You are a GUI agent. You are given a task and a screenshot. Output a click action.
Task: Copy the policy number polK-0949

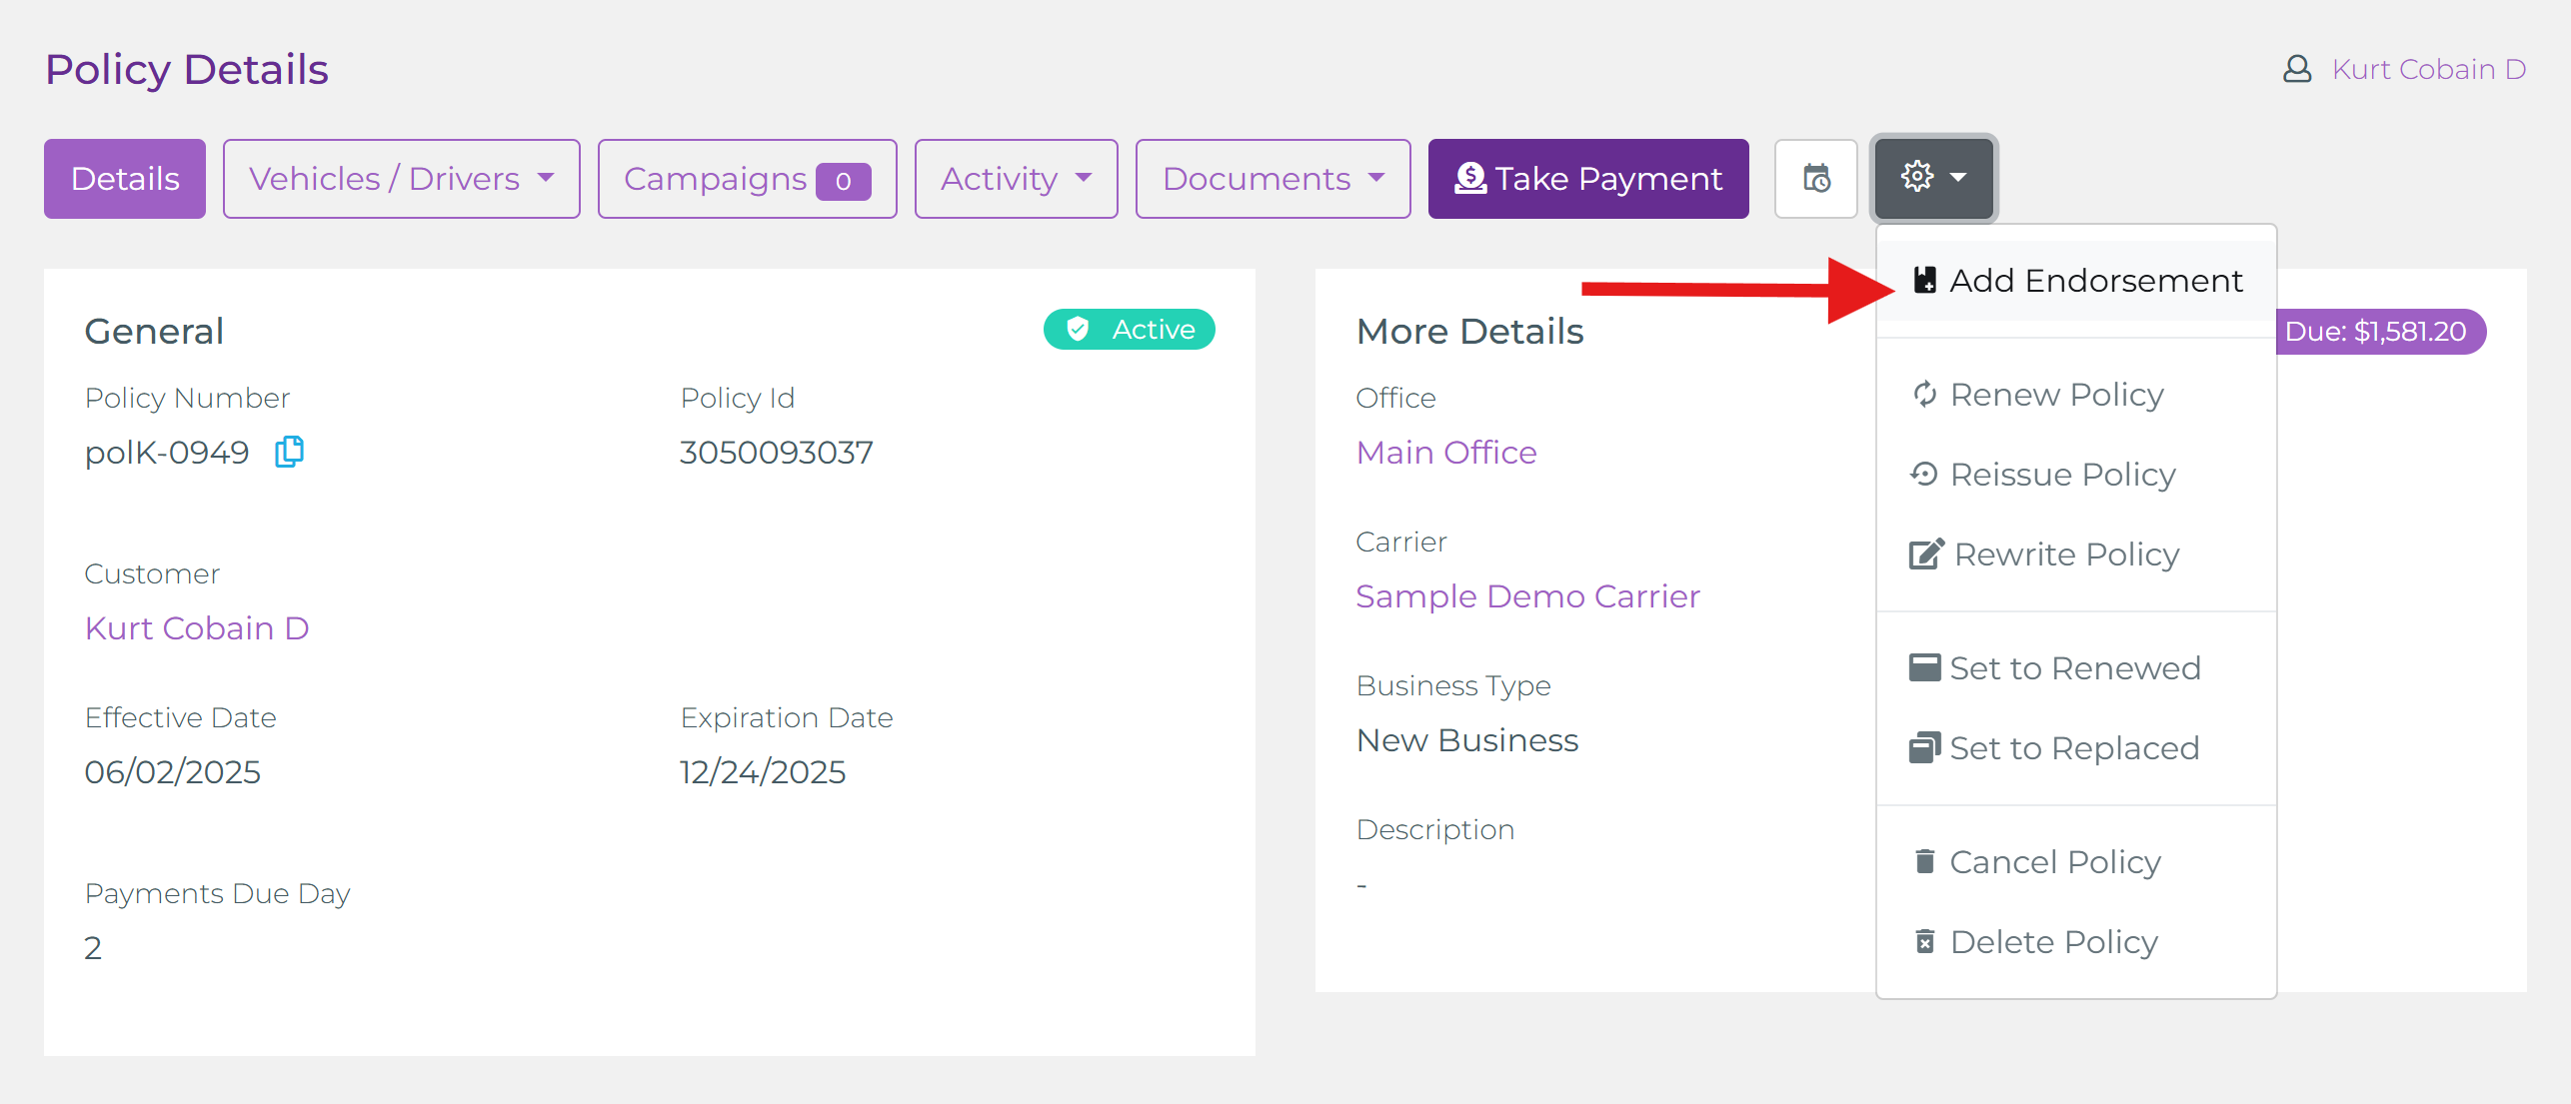[x=289, y=452]
